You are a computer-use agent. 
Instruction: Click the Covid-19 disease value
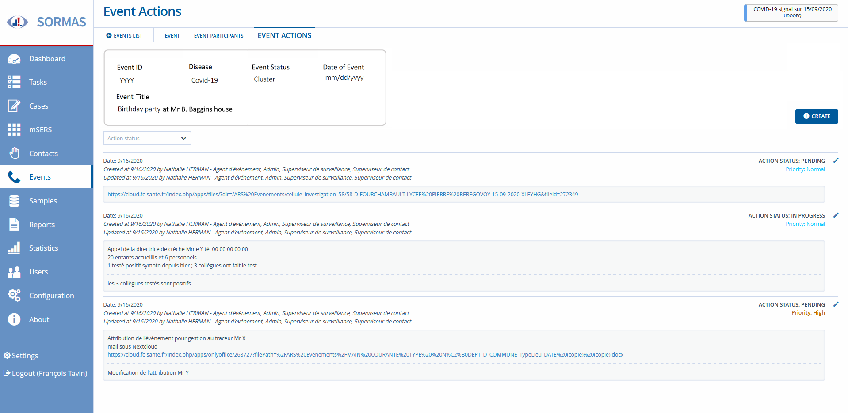(x=204, y=80)
